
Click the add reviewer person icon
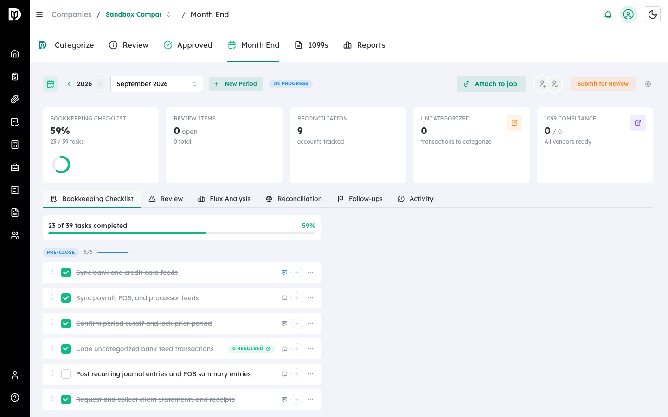554,84
